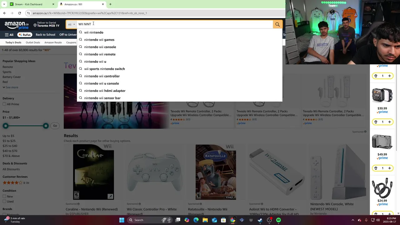The height and width of the screenshot is (225, 400).
Task: Click the price slider minimum handle
Action: (x=5, y=126)
